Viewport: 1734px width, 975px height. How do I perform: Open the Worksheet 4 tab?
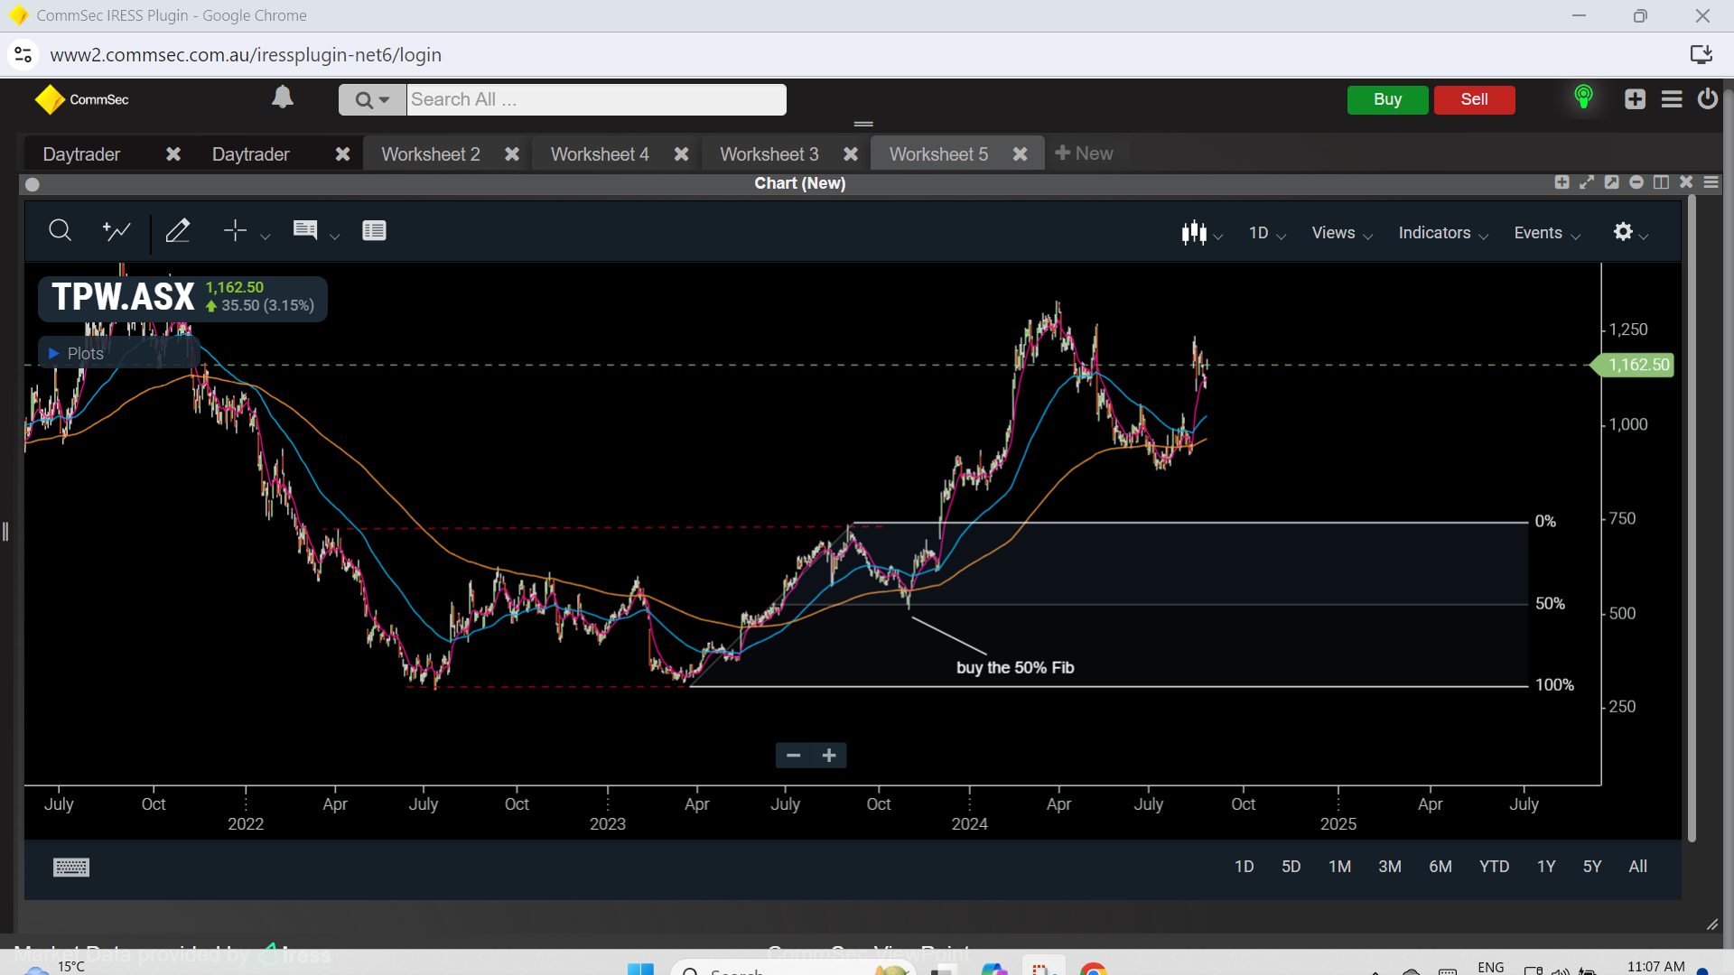[x=600, y=154]
